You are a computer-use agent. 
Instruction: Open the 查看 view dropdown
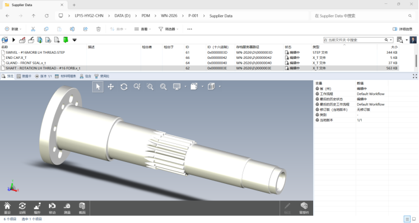142,29
